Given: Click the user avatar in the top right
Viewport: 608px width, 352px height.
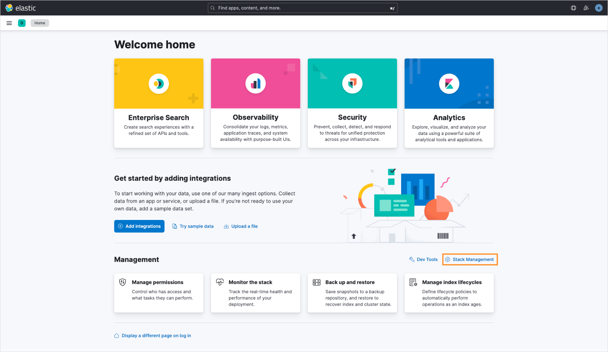Looking at the screenshot, I should (x=598, y=8).
